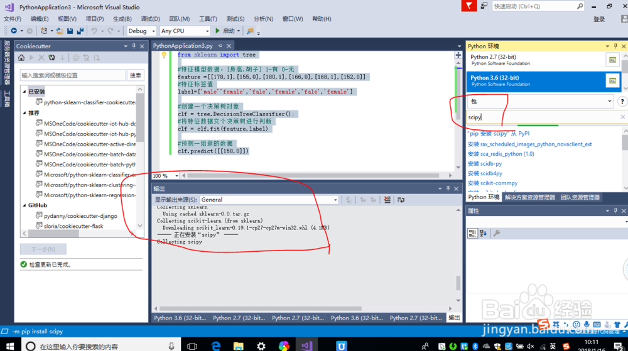Select the output tab at bottom right
Viewport: 628px width, 351px height.
click(x=454, y=318)
